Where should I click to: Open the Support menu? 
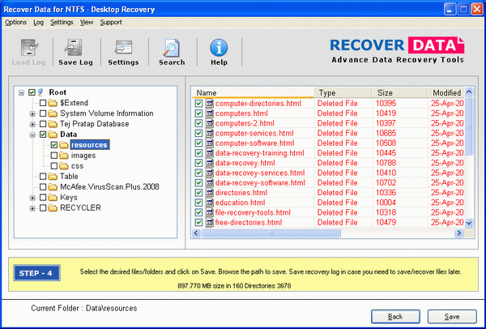coord(111,23)
